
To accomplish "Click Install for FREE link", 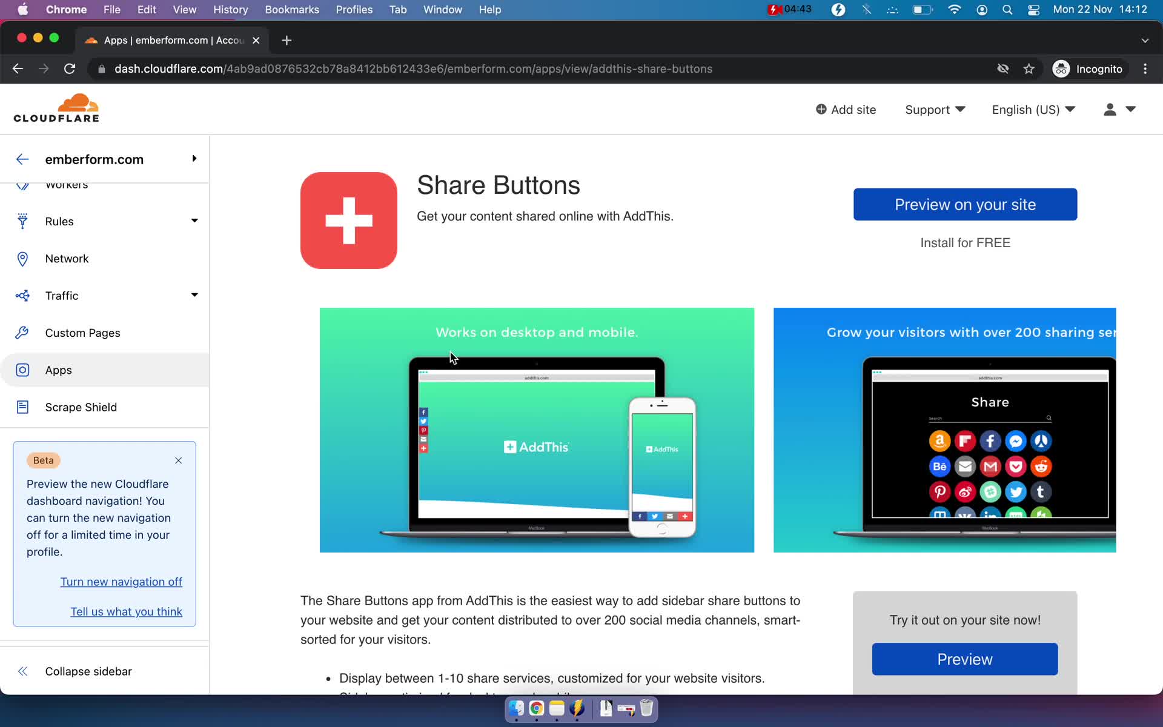I will pos(964,242).
